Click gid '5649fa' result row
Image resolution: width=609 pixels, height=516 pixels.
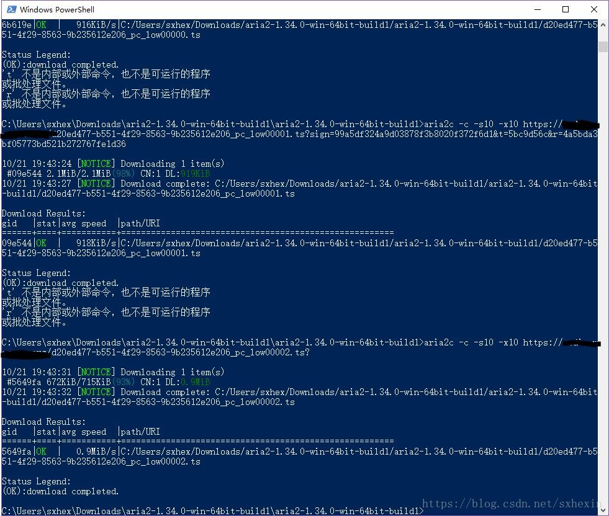(x=299, y=456)
